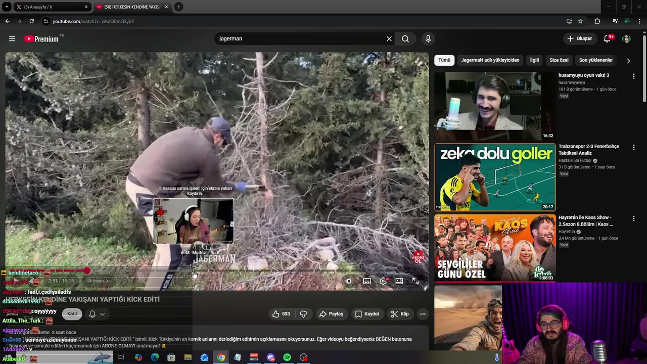Open Task View from the taskbar
Viewport: 647px width, 364px height.
[121, 357]
